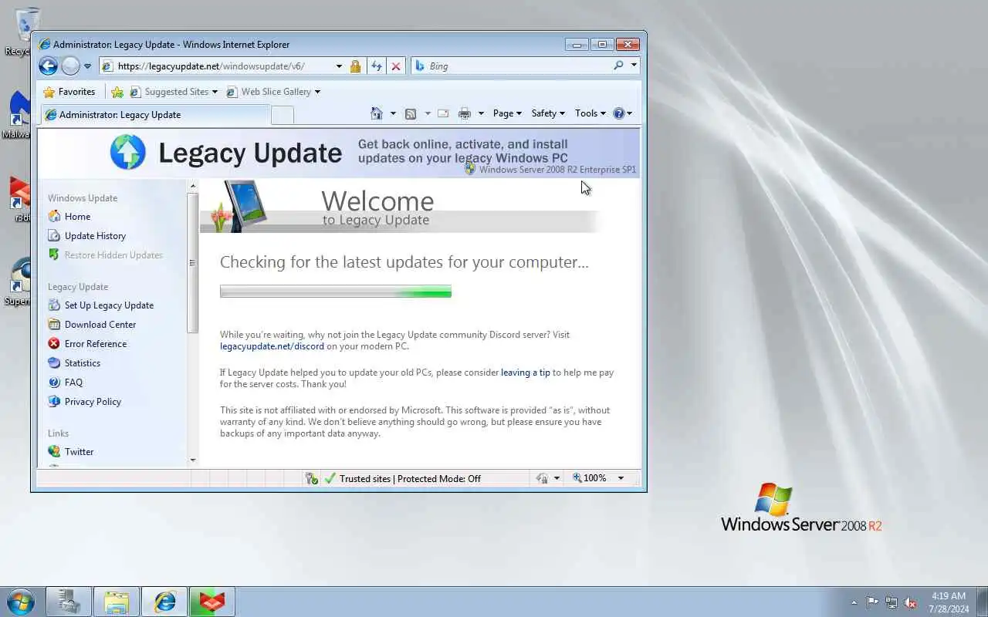Viewport: 988px width, 617px height.
Task: Click Trusted sites security zone status
Action: point(410,479)
